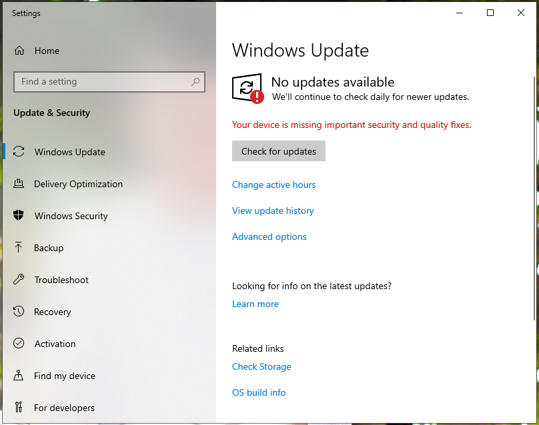Click the OS build info link
Screen dimensions: 539x425
pyautogui.click(x=259, y=392)
